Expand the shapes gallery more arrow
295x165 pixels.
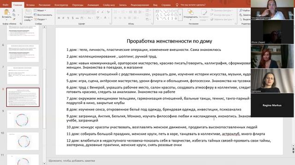tap(180, 15)
